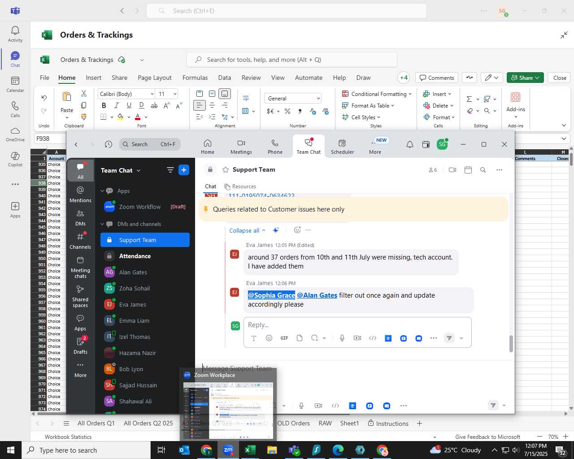Open Calls in Teams sidebar
This screenshot has width=574, height=459.
tap(15, 109)
